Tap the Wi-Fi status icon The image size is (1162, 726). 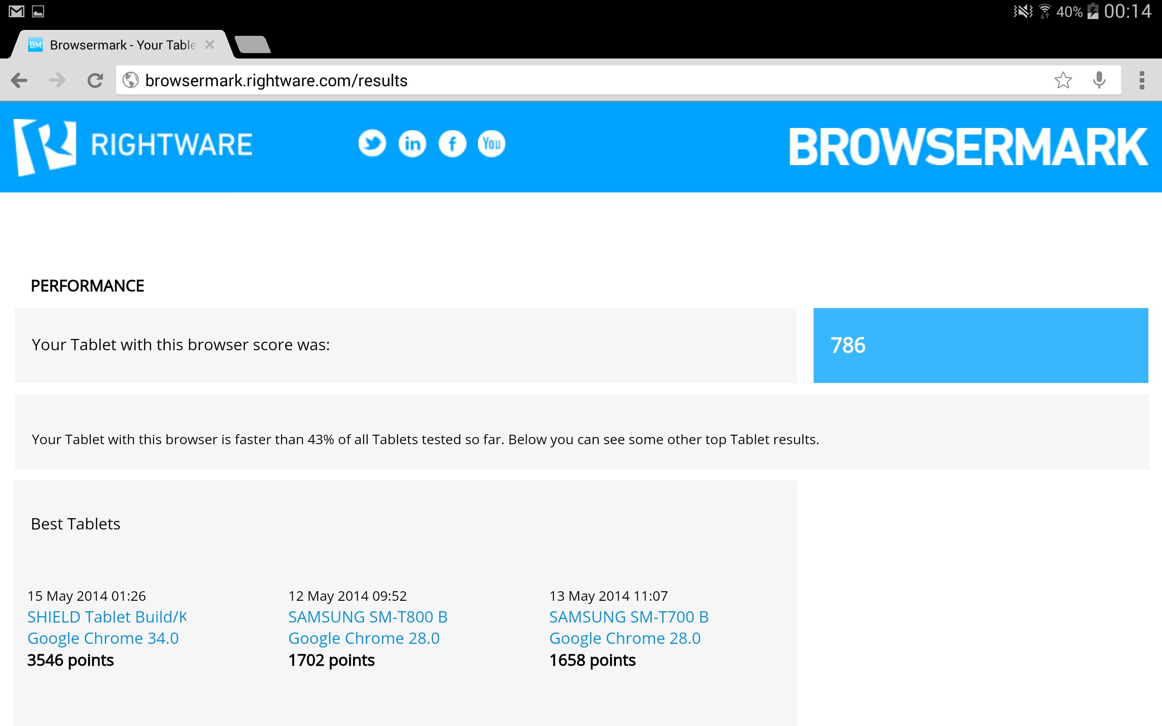(1045, 11)
